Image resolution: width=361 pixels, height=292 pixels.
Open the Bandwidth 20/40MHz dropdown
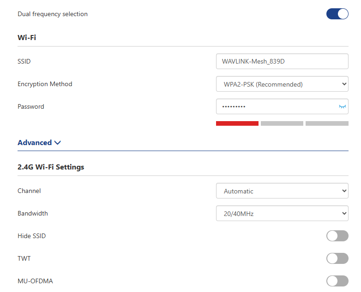(x=282, y=214)
